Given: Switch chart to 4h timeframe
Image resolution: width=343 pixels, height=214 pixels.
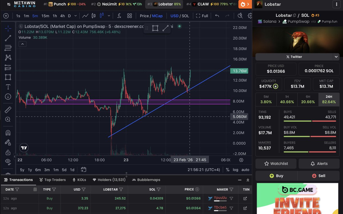Looking at the screenshot, I should click(62, 16).
